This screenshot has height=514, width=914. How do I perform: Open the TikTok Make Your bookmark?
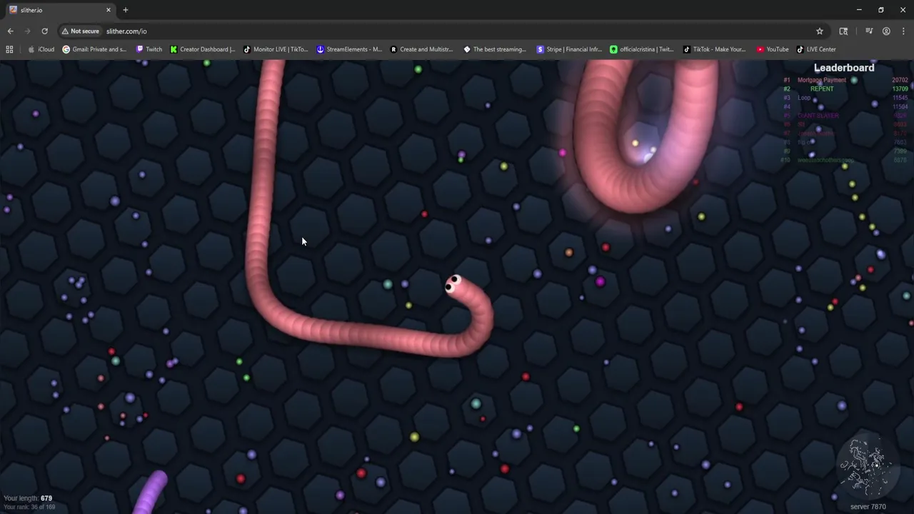[x=715, y=49]
